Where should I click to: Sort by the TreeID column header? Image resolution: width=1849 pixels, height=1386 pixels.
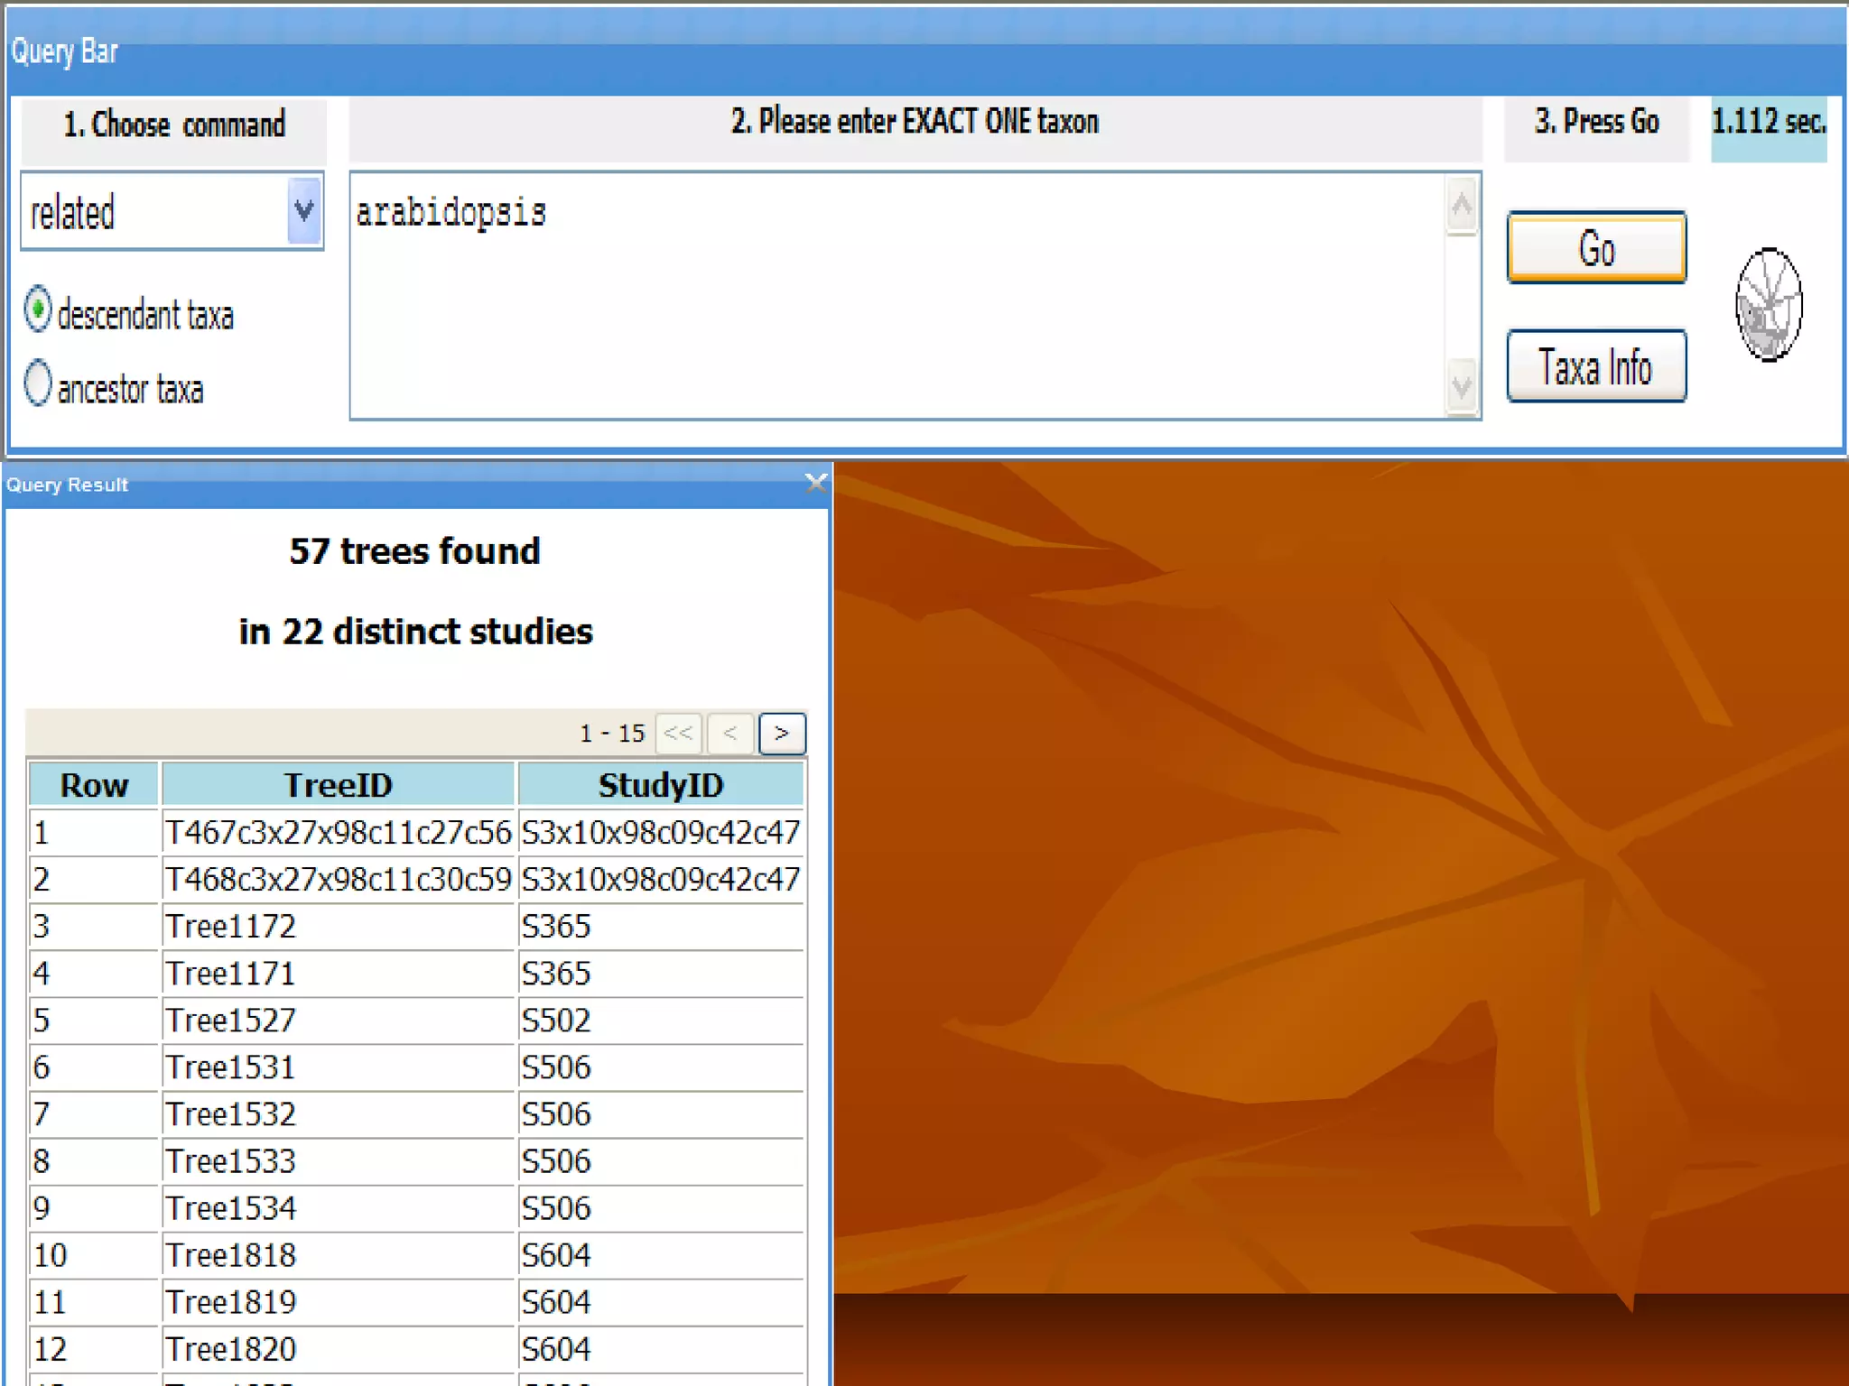click(x=338, y=784)
